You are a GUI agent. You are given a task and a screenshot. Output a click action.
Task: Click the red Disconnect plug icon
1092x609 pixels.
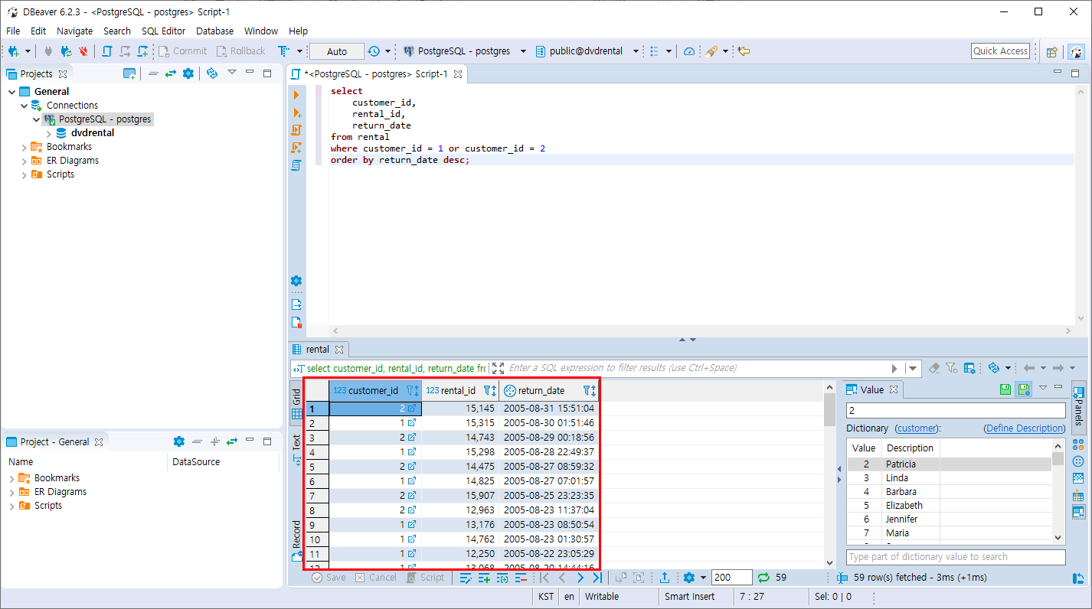(x=83, y=51)
